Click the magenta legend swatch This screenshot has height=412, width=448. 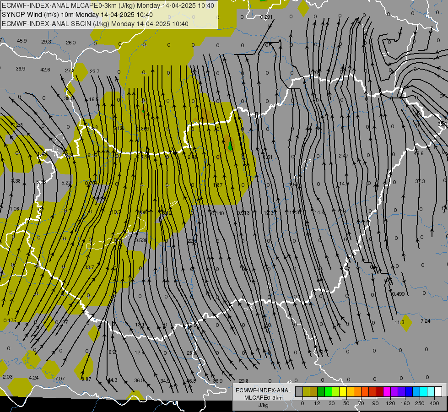click(x=387, y=392)
